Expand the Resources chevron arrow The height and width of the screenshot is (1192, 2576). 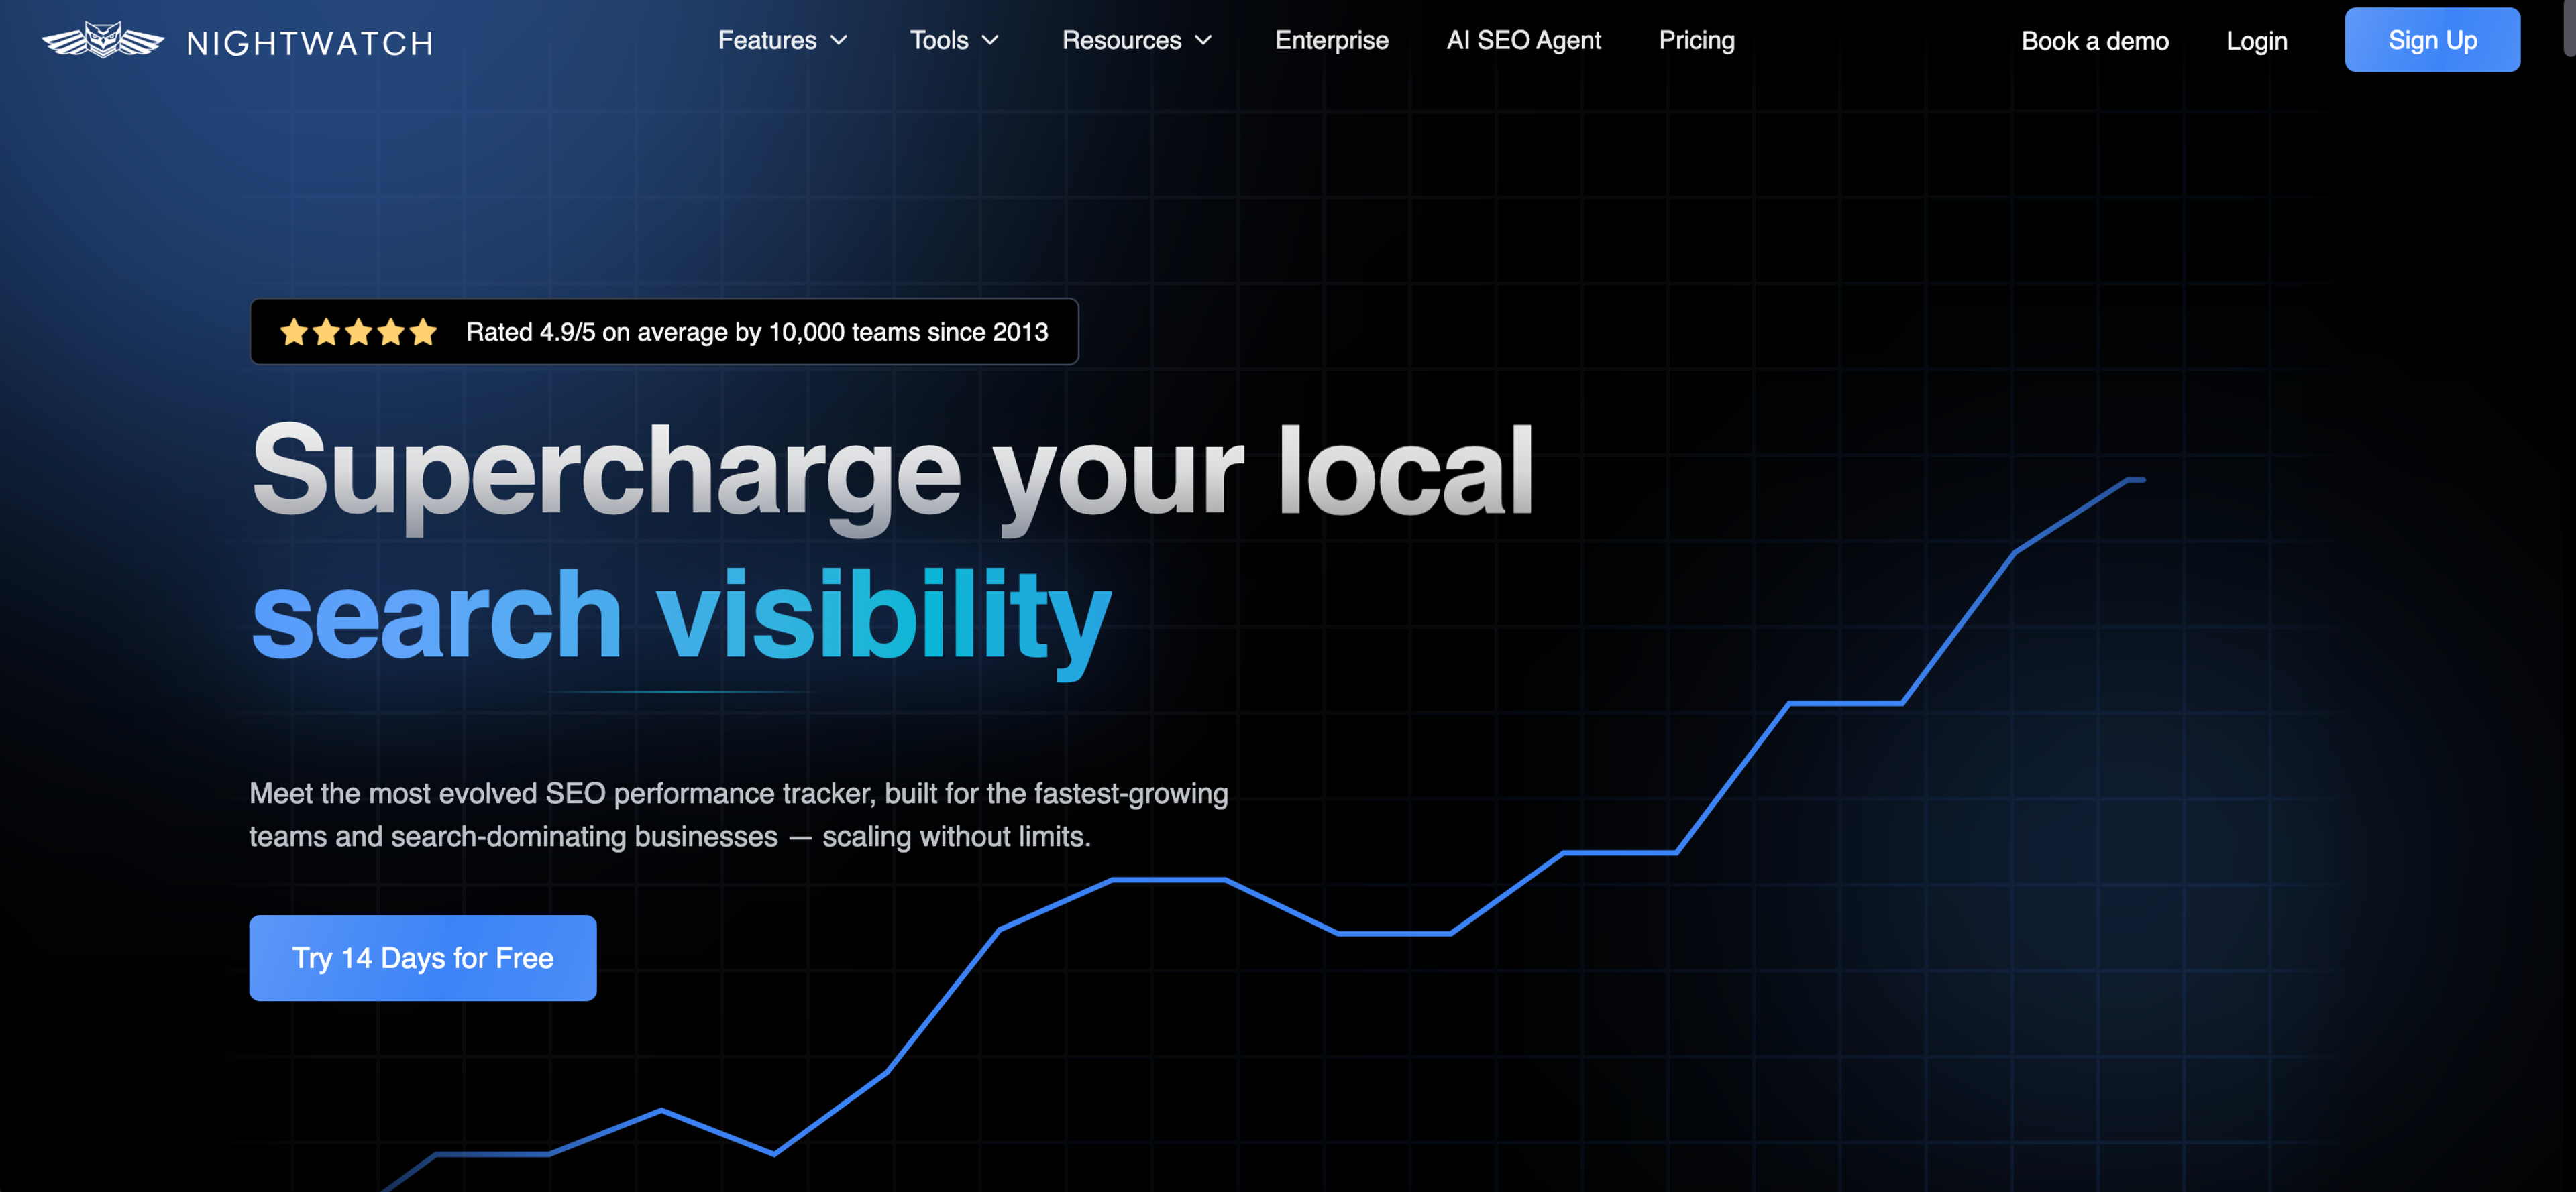pos(1203,41)
